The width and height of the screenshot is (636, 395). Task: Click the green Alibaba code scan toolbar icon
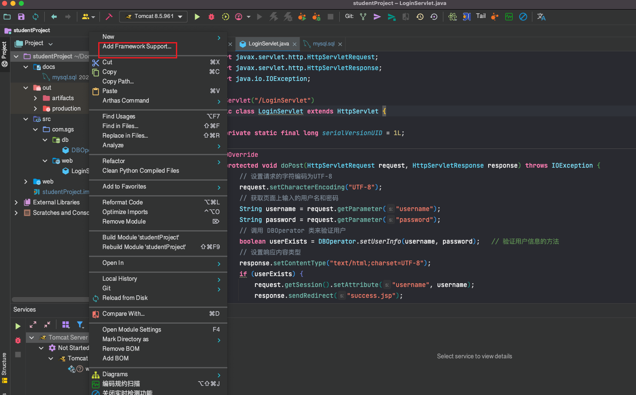[509, 17]
